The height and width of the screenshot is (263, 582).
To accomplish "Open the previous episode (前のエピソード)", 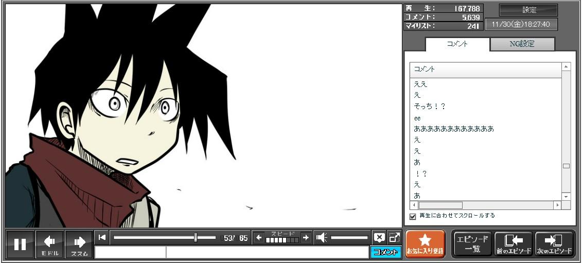I will click(x=513, y=244).
